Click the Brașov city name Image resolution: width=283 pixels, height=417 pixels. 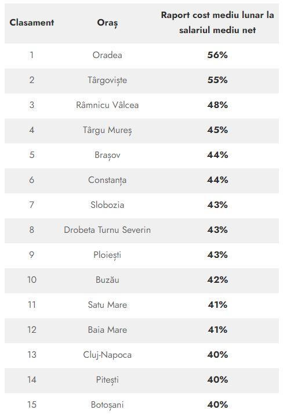coord(107,155)
